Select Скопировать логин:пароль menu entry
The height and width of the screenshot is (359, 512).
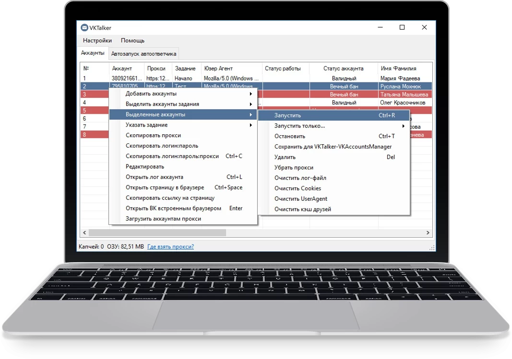[183, 146]
